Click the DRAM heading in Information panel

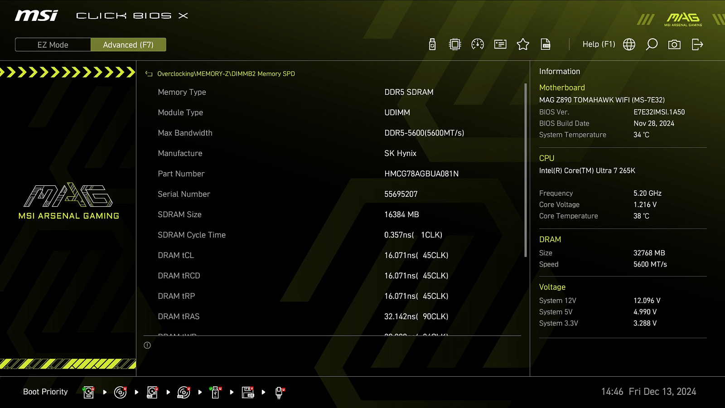pyautogui.click(x=550, y=239)
